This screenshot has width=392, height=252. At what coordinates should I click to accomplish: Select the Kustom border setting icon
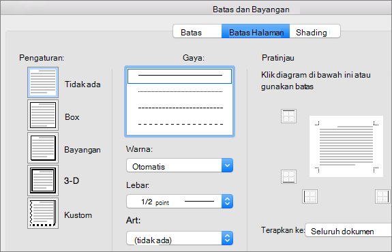coord(43,213)
